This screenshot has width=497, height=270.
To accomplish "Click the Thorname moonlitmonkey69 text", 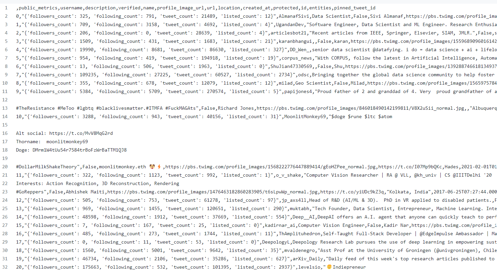I will 67,142.
